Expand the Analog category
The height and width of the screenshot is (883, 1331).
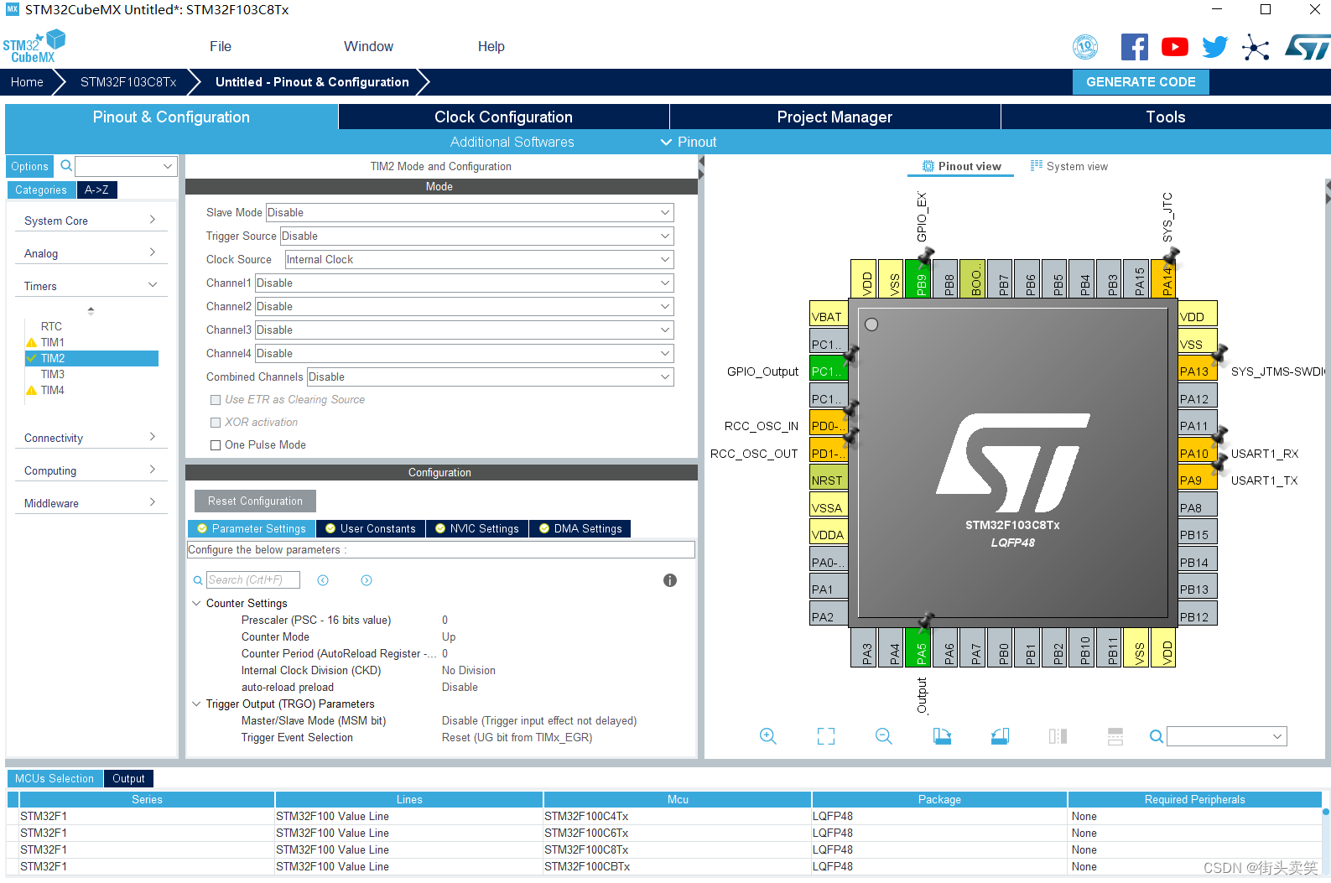point(91,253)
